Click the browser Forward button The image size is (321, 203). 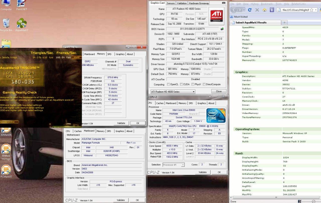pyautogui.click(x=240, y=10)
